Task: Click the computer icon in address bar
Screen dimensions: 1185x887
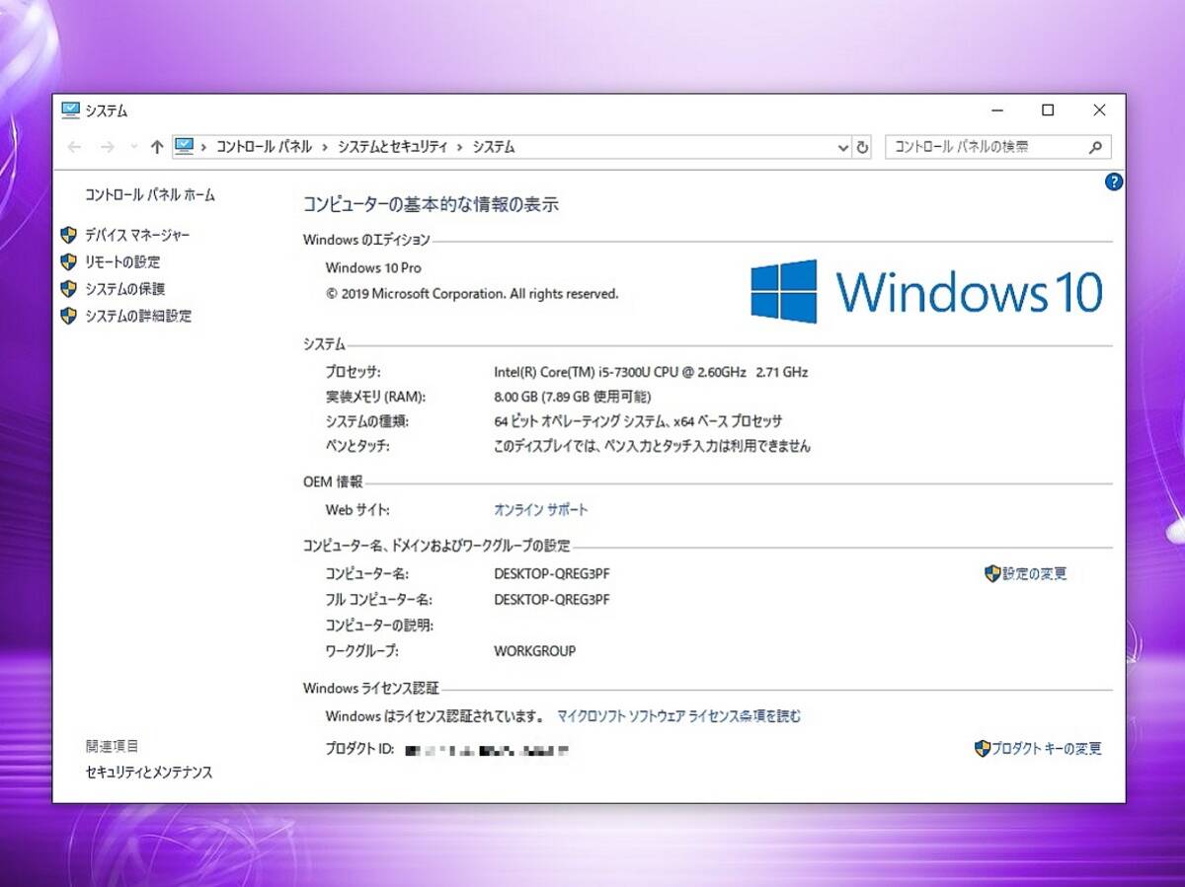Action: pos(185,146)
